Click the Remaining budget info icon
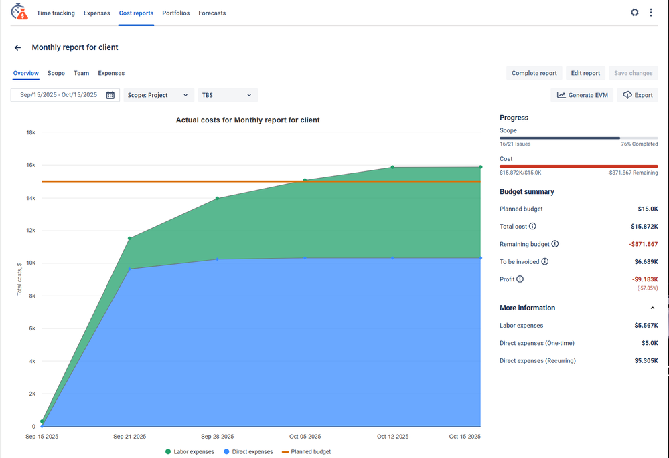 (x=554, y=244)
